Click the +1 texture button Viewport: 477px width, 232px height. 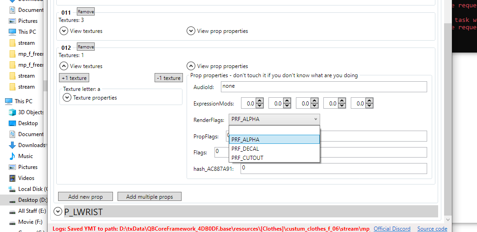tap(74, 78)
